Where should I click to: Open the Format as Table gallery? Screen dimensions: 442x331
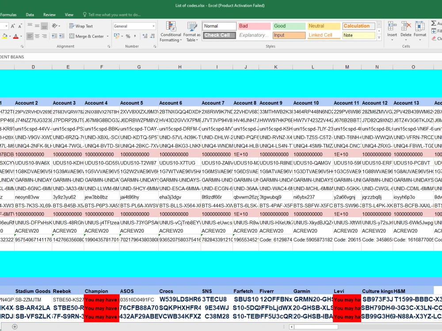192,31
